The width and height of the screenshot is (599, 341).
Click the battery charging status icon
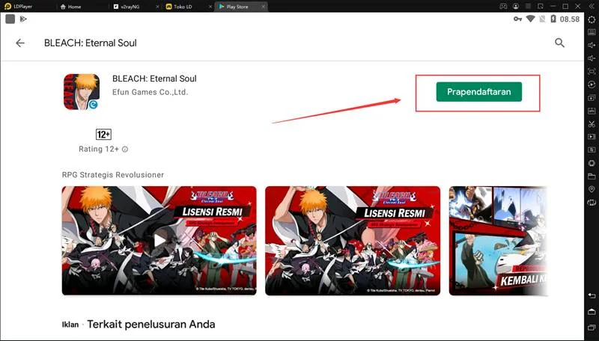(x=553, y=19)
